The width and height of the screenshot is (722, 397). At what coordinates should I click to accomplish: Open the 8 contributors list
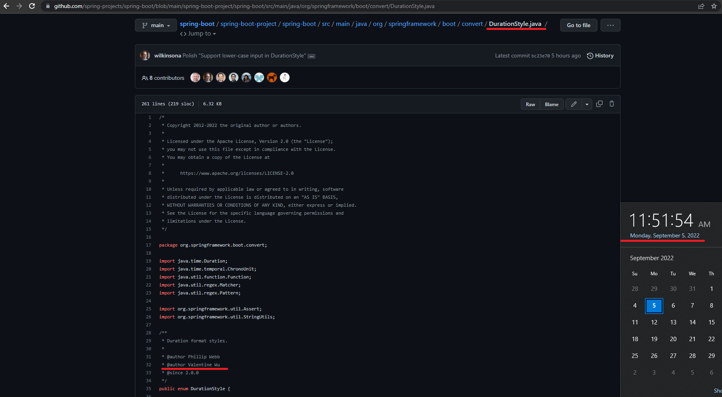(x=163, y=78)
